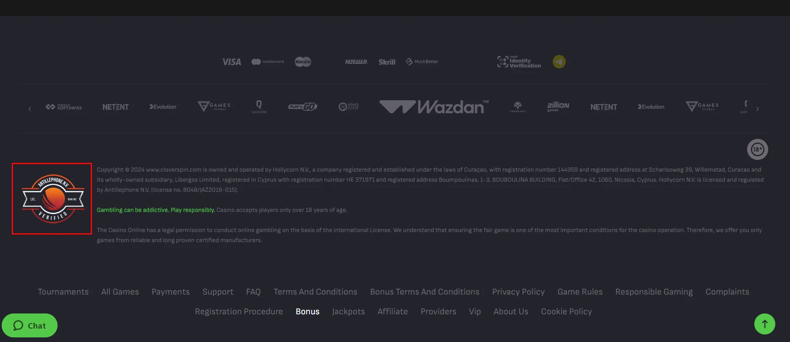
Task: Click the scroll-to-top arrow button
Action: pyautogui.click(x=764, y=324)
